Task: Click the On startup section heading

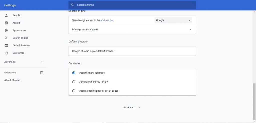Action: pos(75,63)
